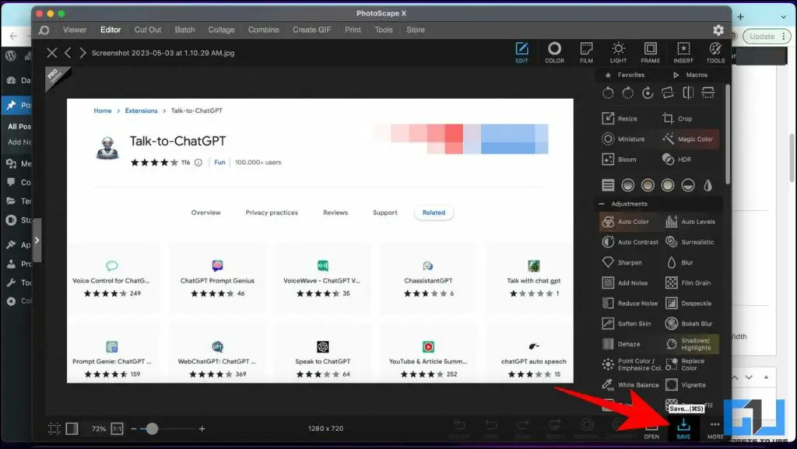Apply Film Grain
Image resolution: width=797 pixels, height=449 pixels.
pyautogui.click(x=688, y=283)
